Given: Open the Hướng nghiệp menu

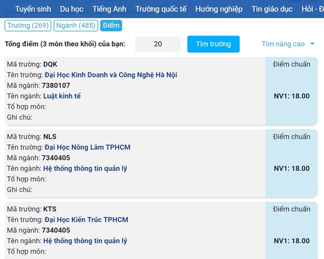Looking at the screenshot, I should pyautogui.click(x=219, y=9).
